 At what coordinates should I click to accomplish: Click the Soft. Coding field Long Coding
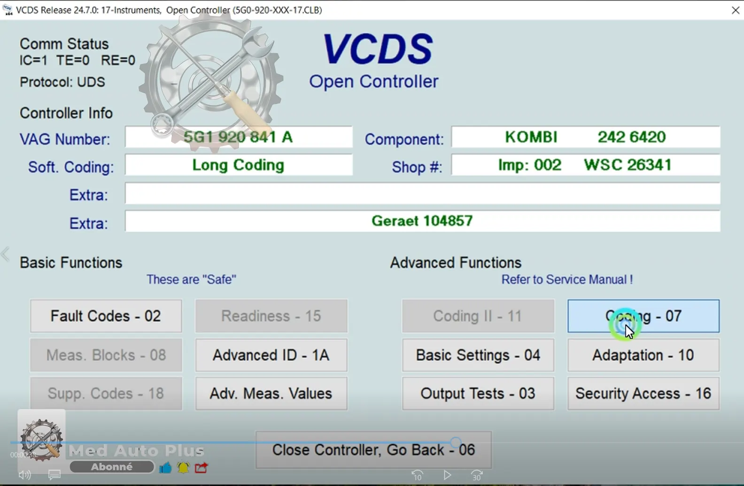[239, 165]
